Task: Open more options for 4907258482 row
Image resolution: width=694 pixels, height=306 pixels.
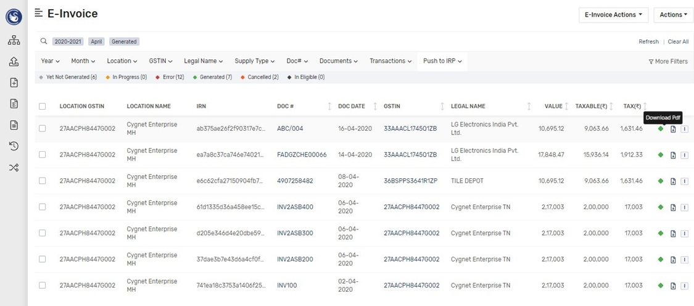Action: 684,181
